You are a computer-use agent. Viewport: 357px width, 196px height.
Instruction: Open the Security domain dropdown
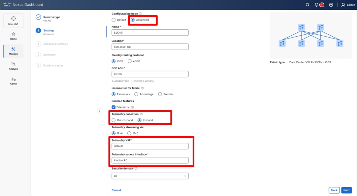tap(150, 176)
